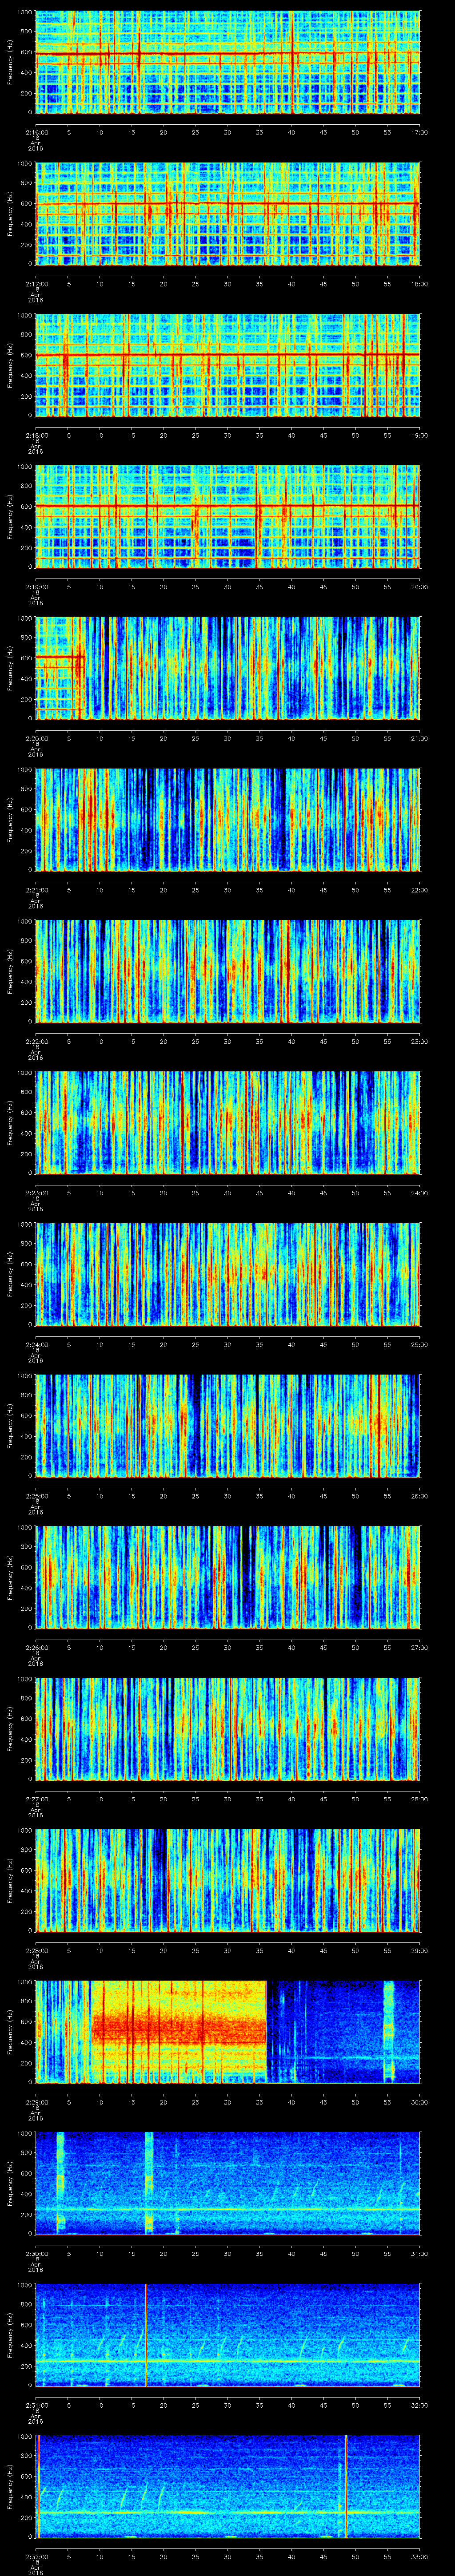Screen dimensions: 455x2576
Task: Click the "32:00" end time label
Action: [420, 2405]
